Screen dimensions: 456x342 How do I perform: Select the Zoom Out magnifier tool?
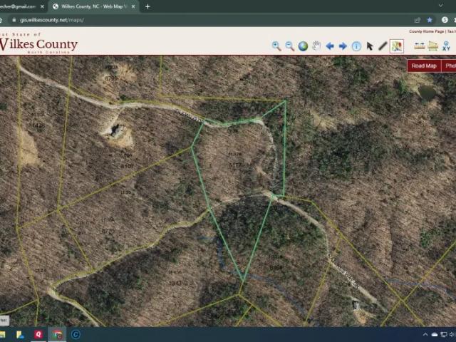click(290, 46)
